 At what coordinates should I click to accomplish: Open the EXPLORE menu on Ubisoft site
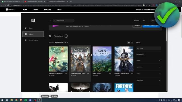[x=47, y=10]
